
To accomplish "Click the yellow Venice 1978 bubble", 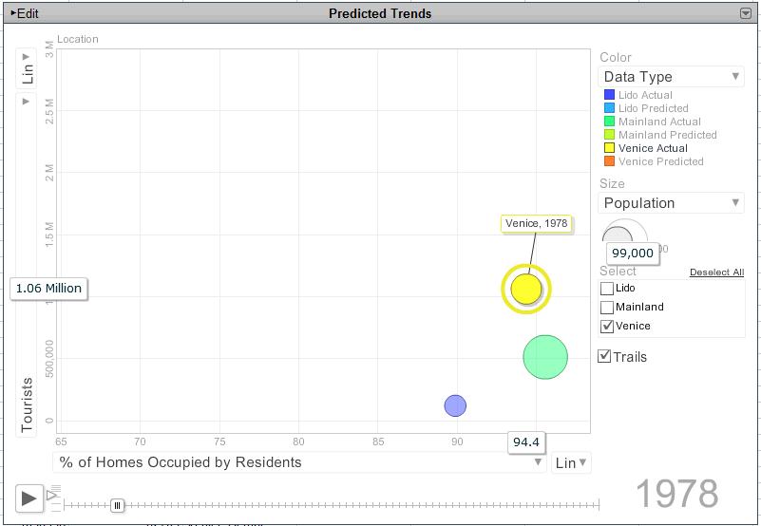I will pyautogui.click(x=526, y=289).
